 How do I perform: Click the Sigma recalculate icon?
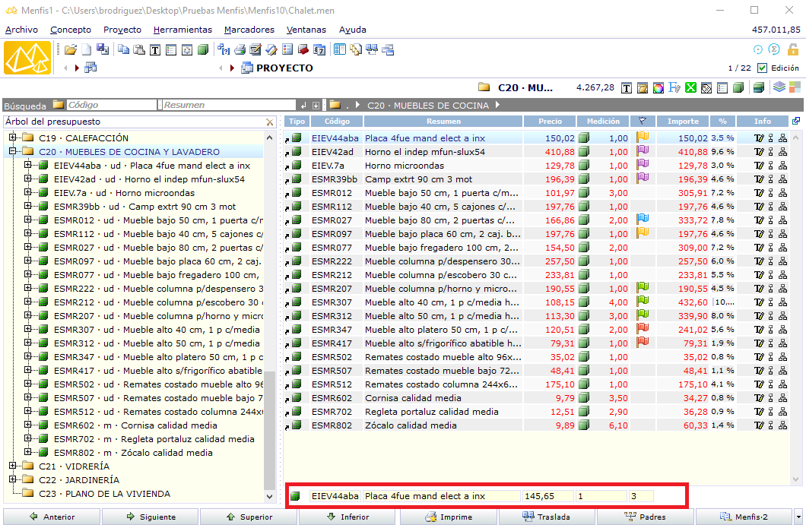pos(774,49)
